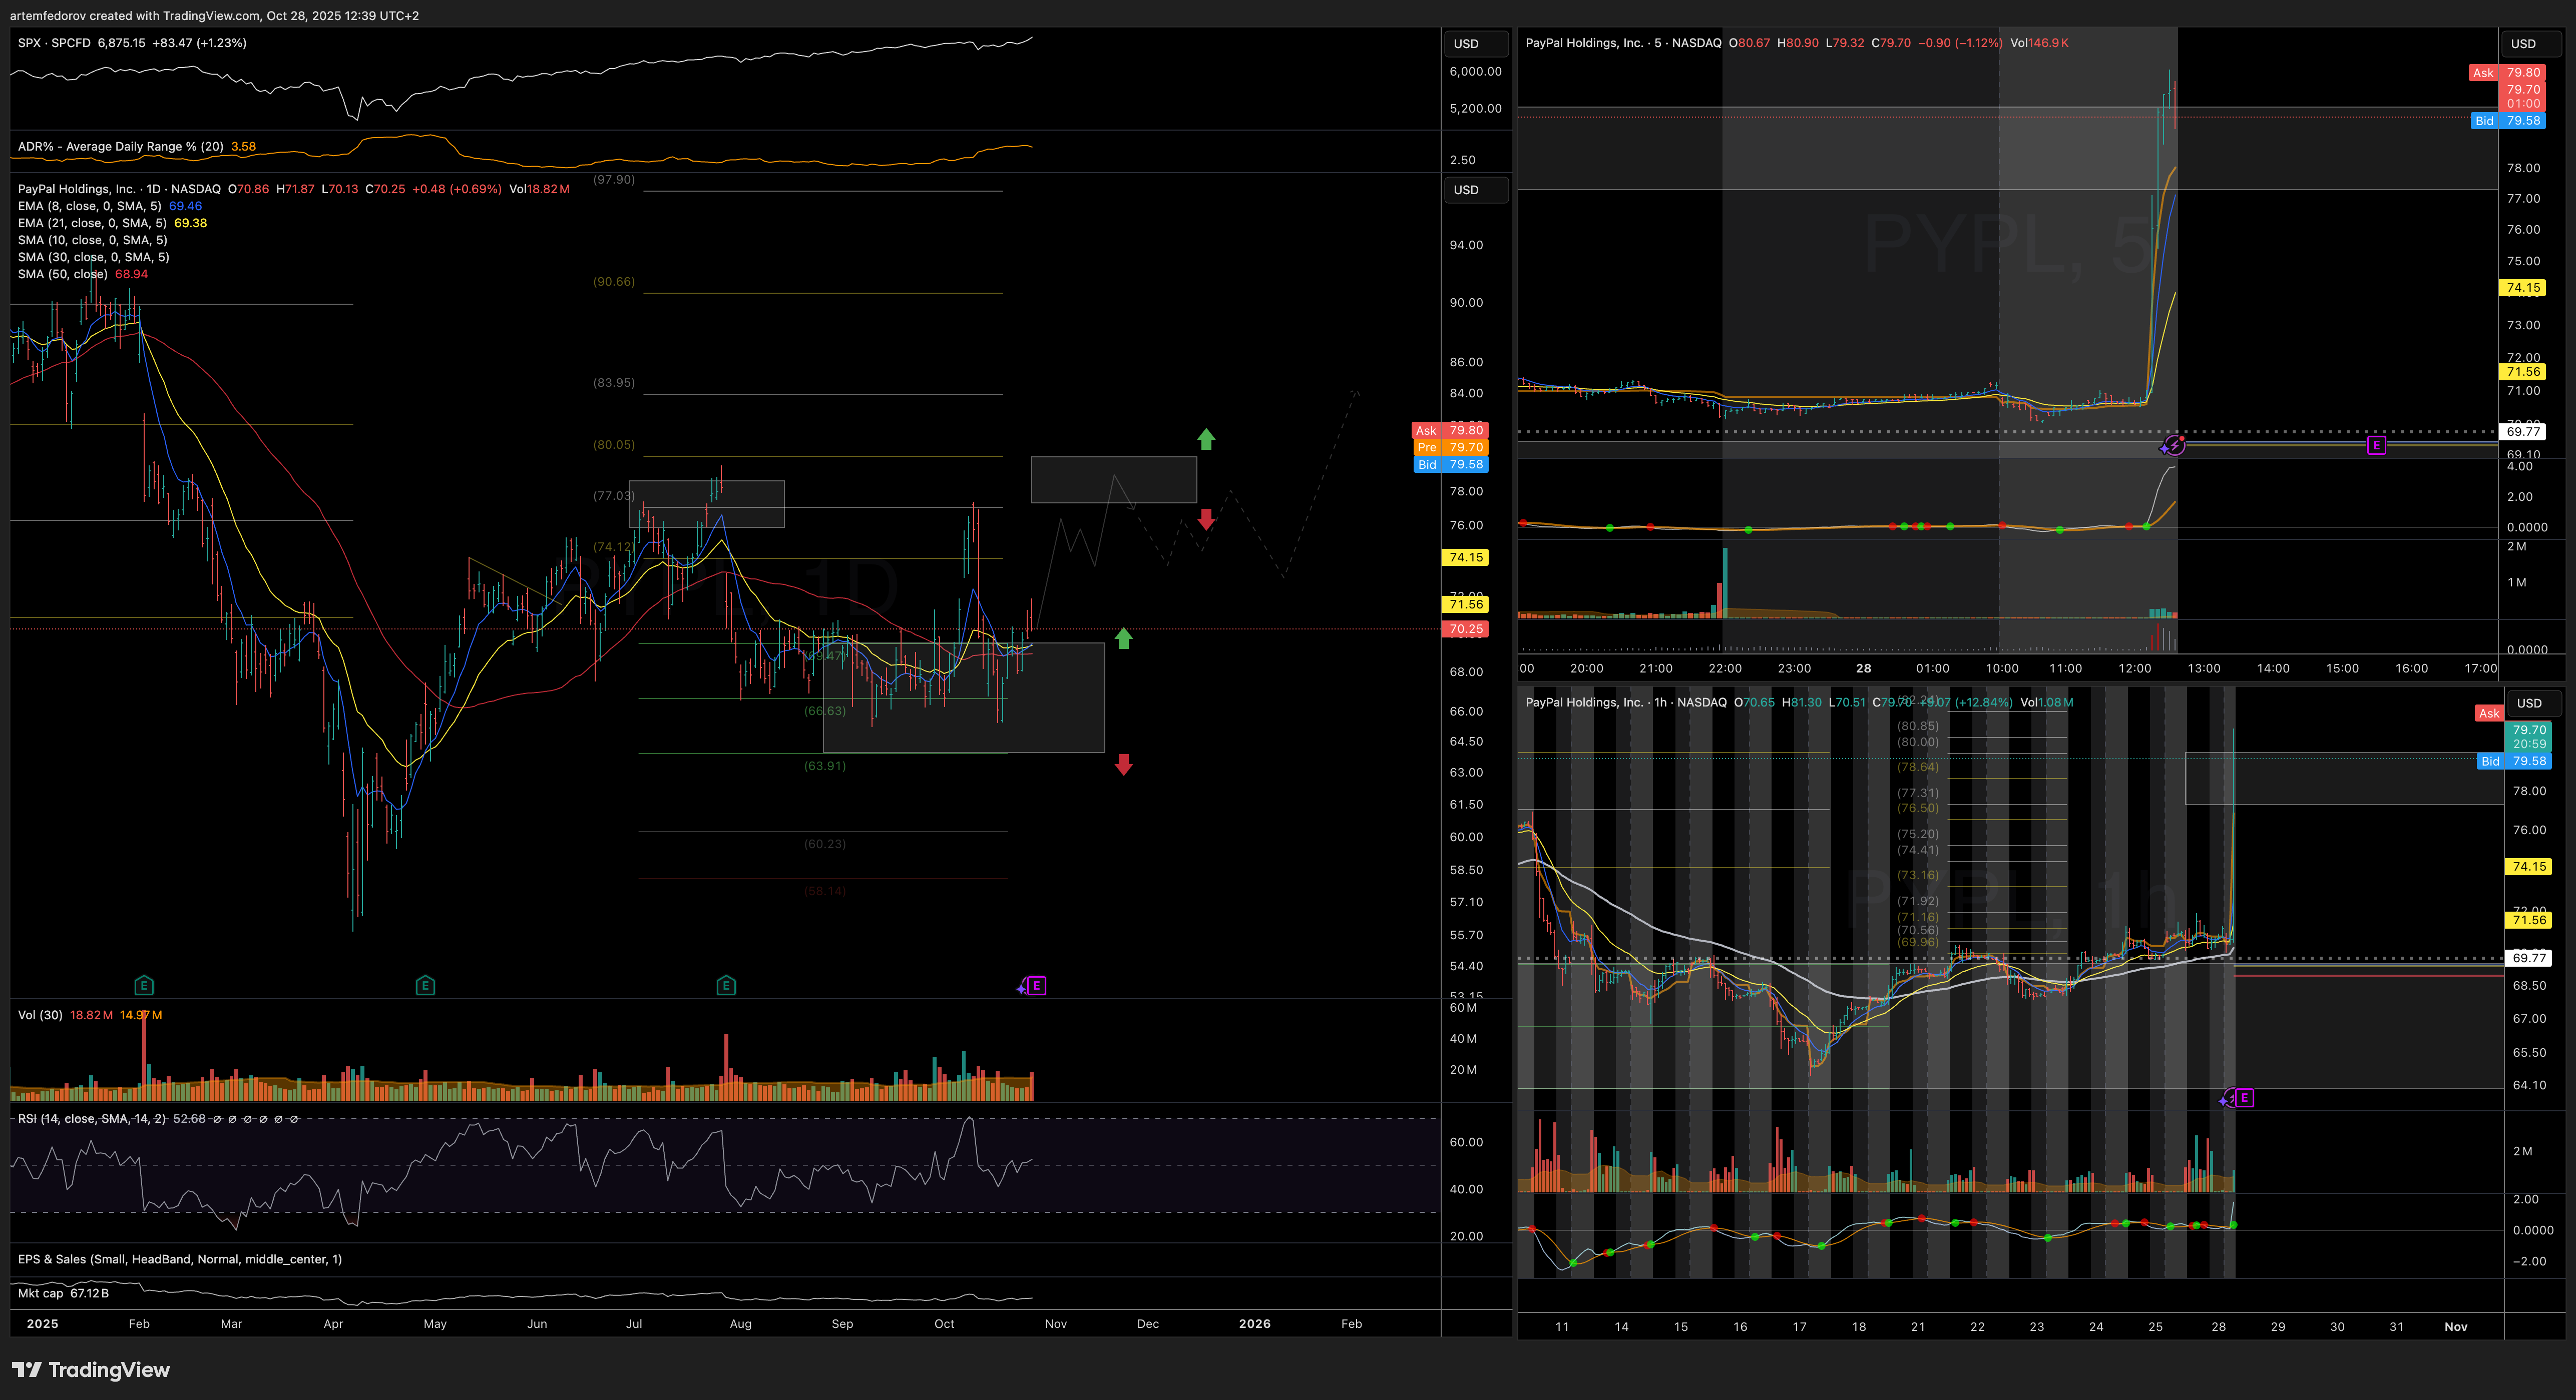The height and width of the screenshot is (1400, 2576).
Task: Click the 28 date label on 1h time axis
Action: (2218, 1326)
